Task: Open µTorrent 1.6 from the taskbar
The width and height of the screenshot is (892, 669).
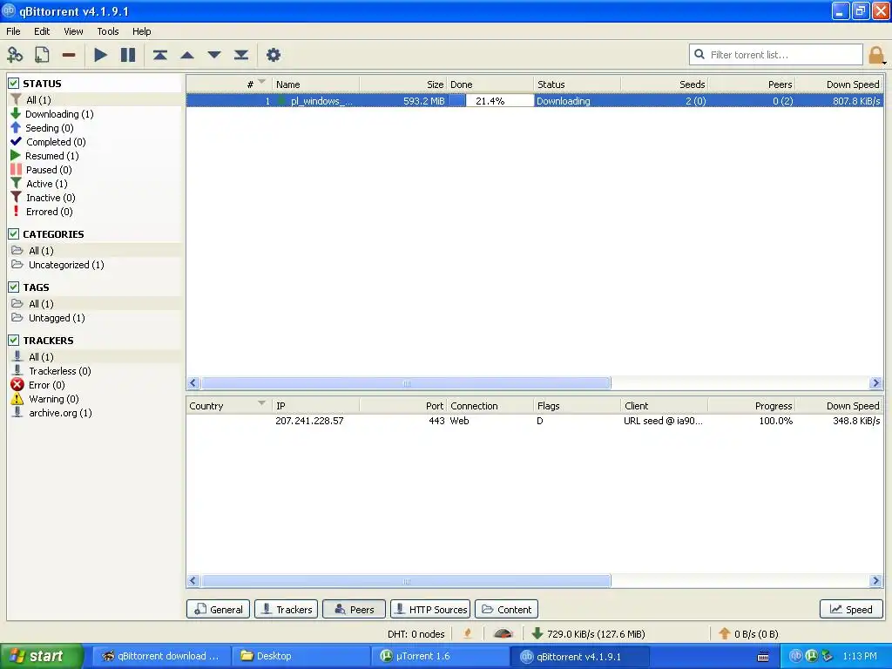Action: pos(440,657)
